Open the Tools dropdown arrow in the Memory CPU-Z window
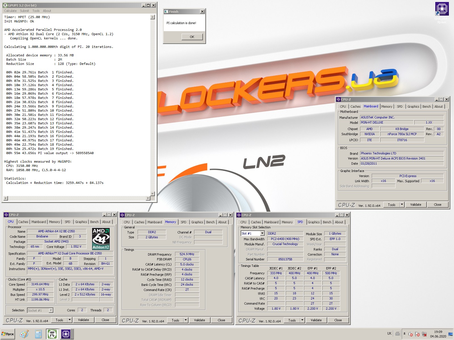Image resolution: width=454 pixels, height=340 pixels. click(x=186, y=320)
